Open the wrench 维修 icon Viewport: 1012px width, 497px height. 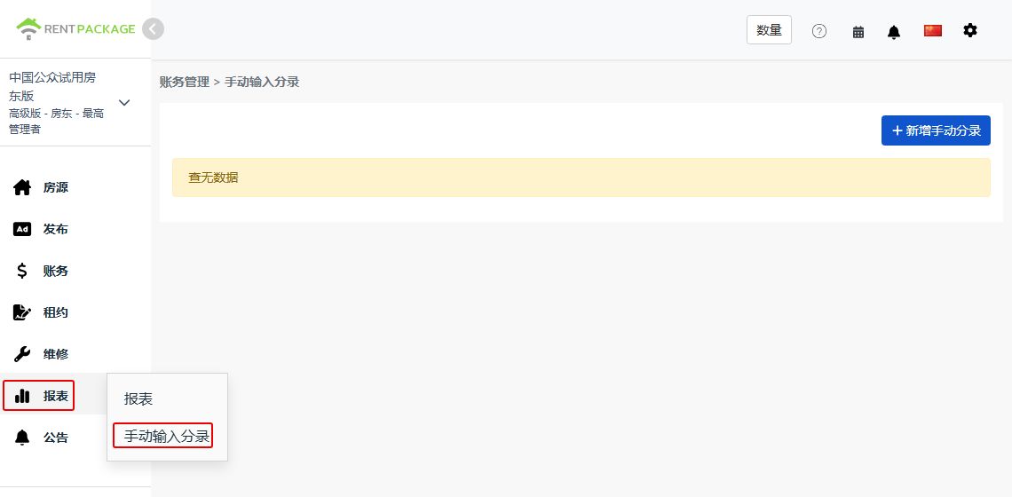point(22,354)
